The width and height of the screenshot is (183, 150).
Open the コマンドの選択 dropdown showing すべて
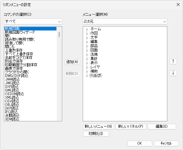33,21
